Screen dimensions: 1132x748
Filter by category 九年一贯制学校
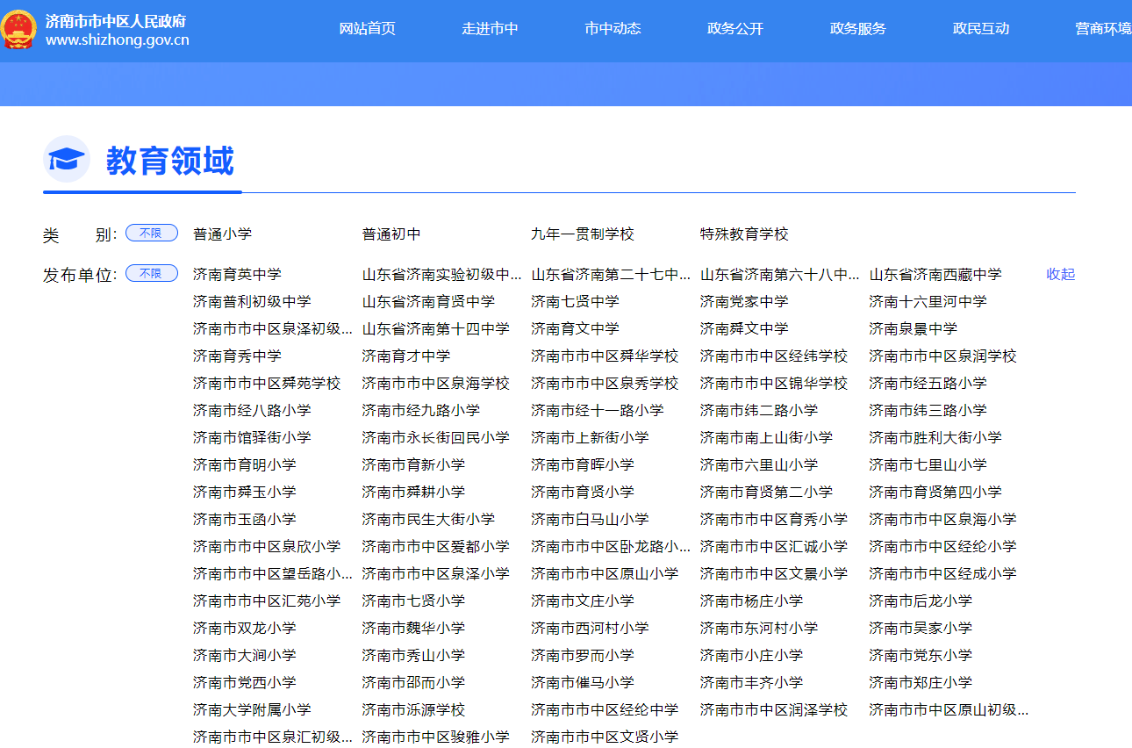tap(583, 234)
